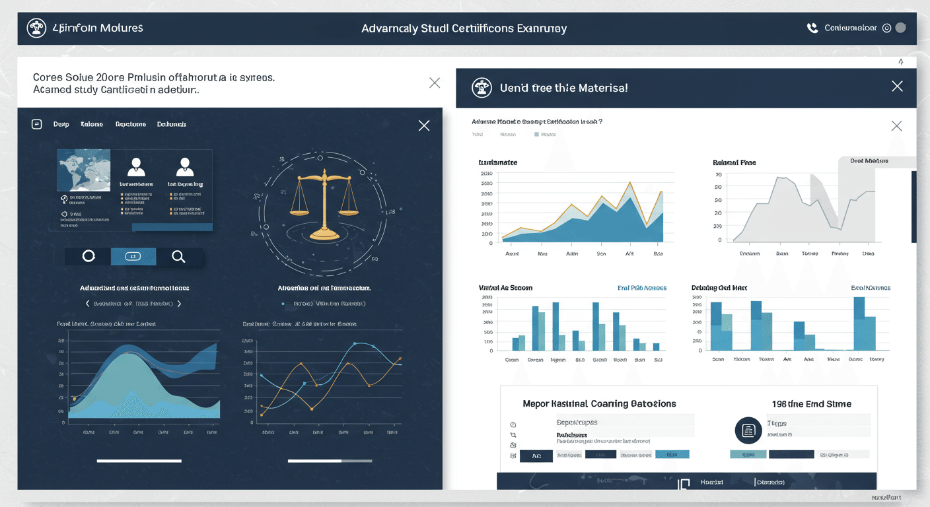Screen dimensions: 930x507
Task: Close the dark dashboard panel
Action: (424, 125)
